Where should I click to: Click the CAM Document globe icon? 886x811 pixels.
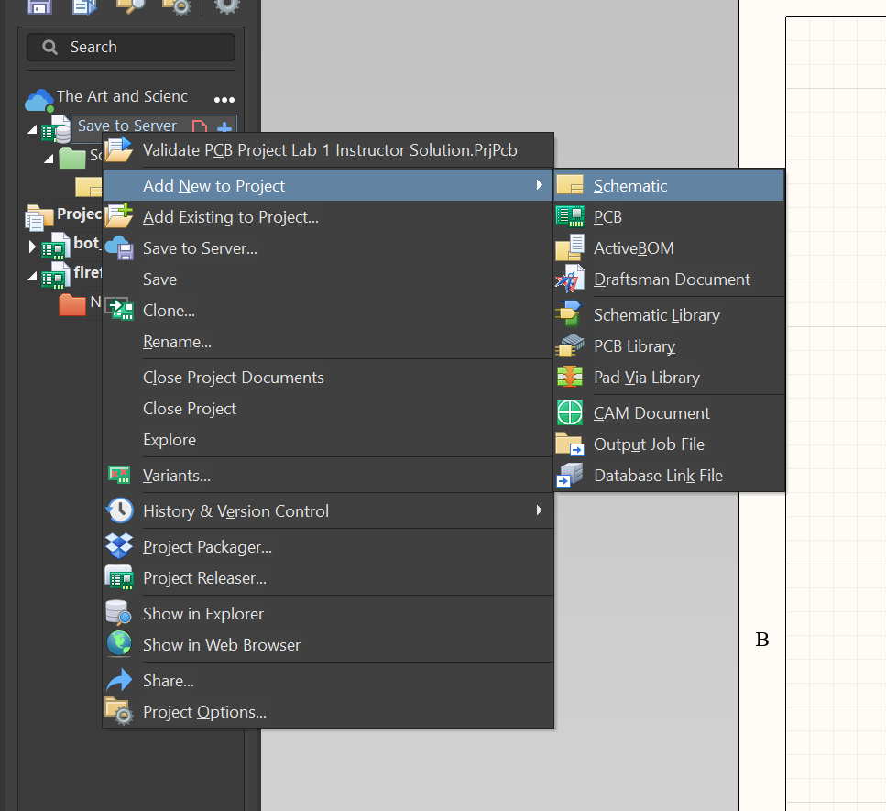click(x=570, y=412)
